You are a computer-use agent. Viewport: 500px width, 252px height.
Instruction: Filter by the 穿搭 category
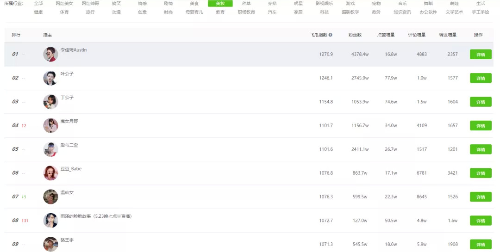coord(272,4)
